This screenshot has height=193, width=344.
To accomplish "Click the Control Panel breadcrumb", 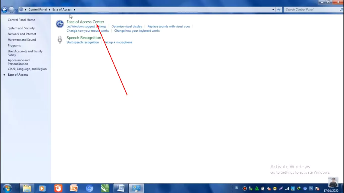I will pyautogui.click(x=38, y=10).
